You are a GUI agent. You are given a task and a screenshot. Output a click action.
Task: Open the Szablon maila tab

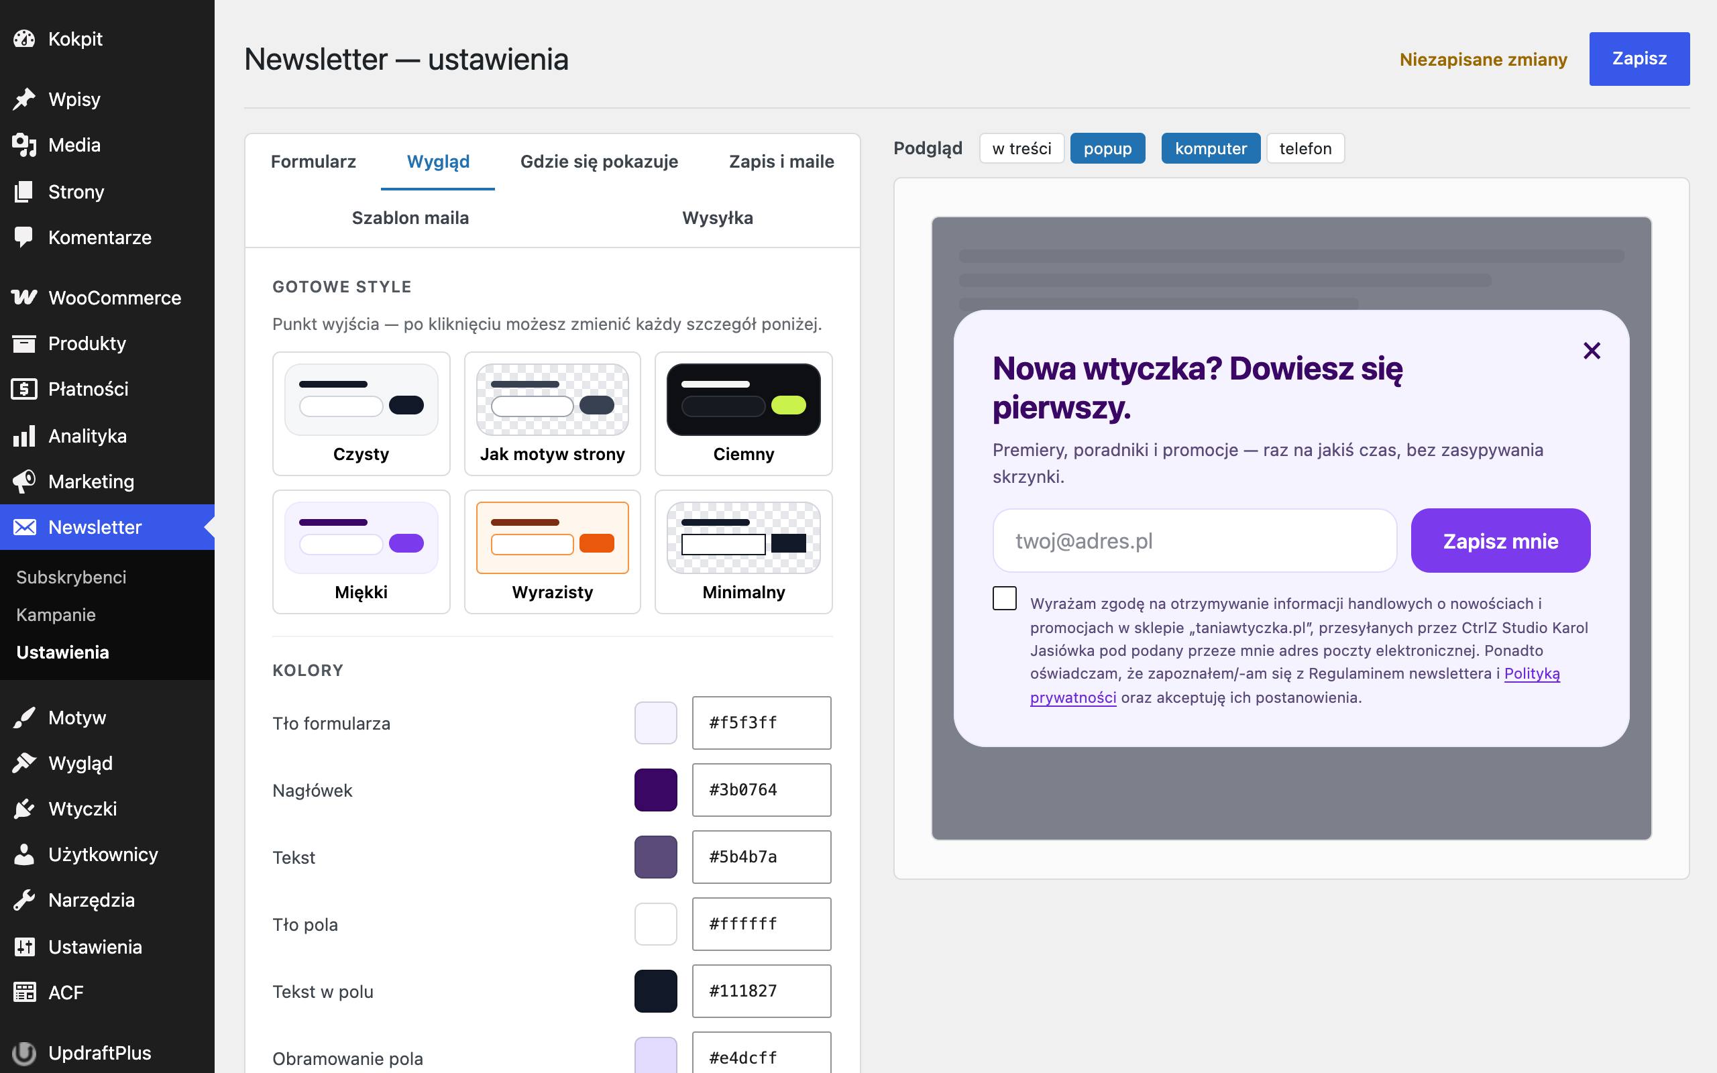410,218
